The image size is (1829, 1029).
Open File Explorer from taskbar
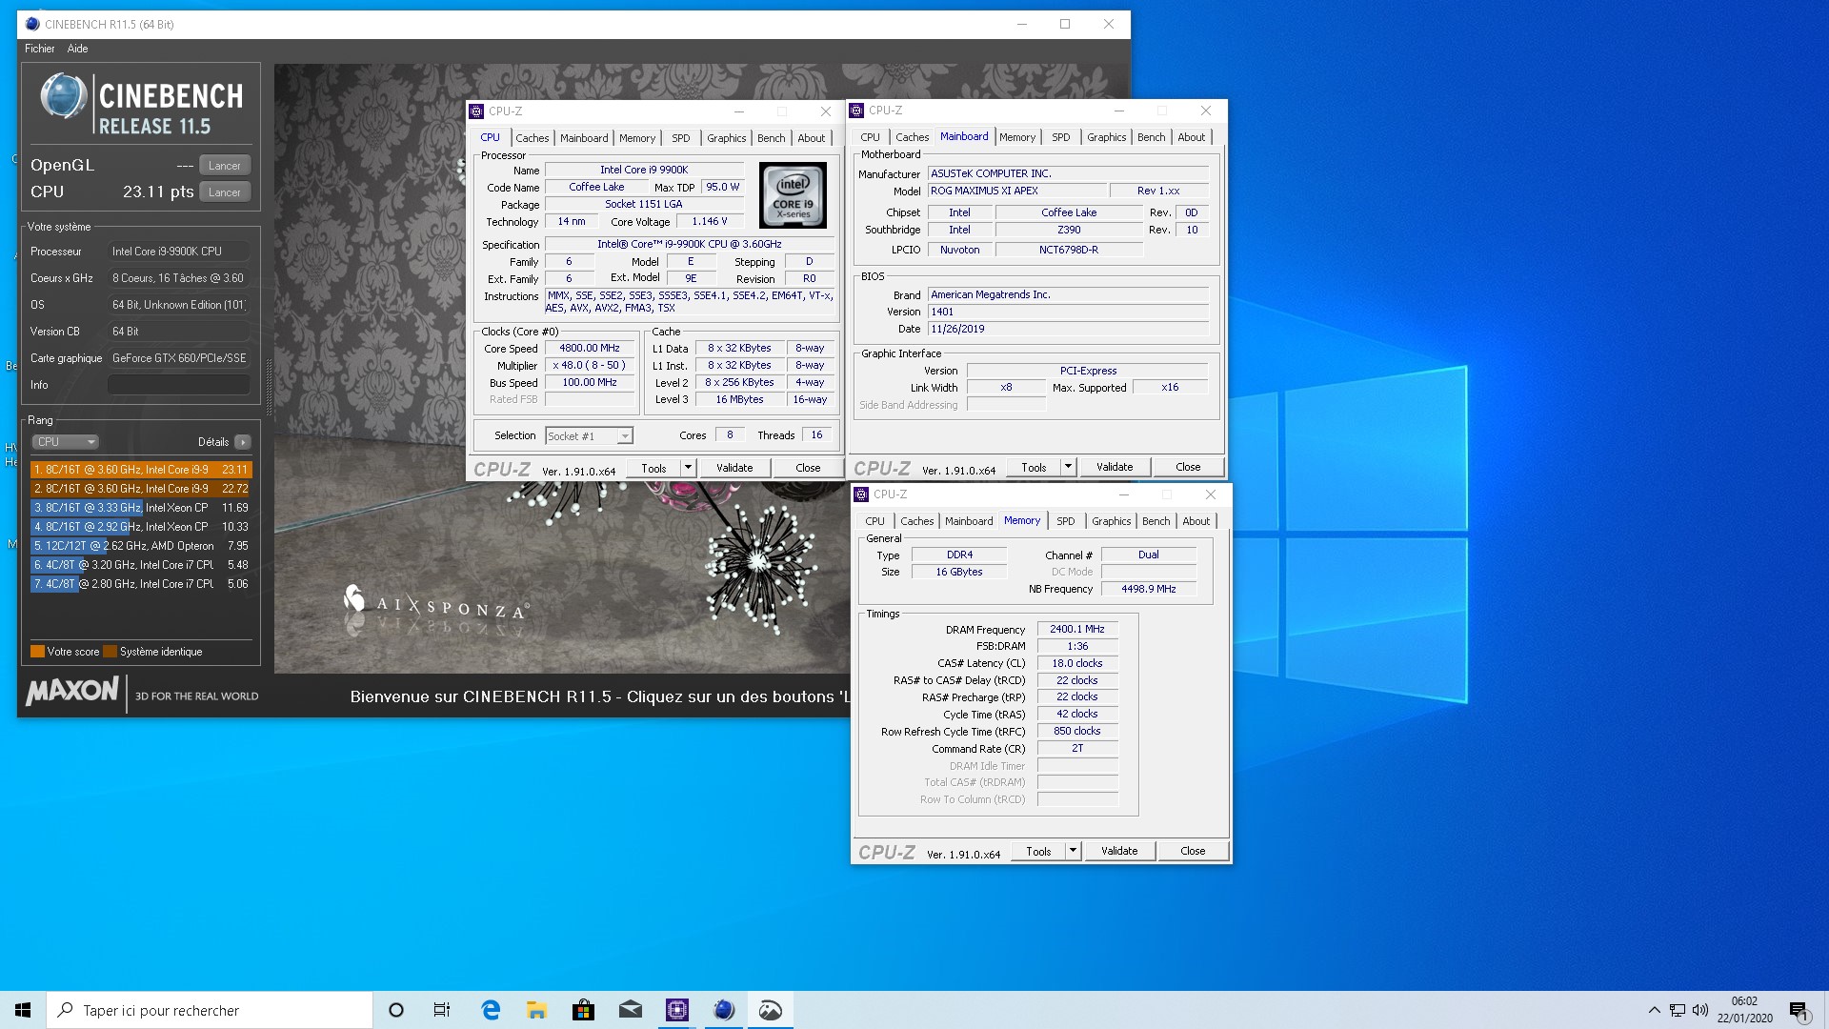tap(537, 1010)
